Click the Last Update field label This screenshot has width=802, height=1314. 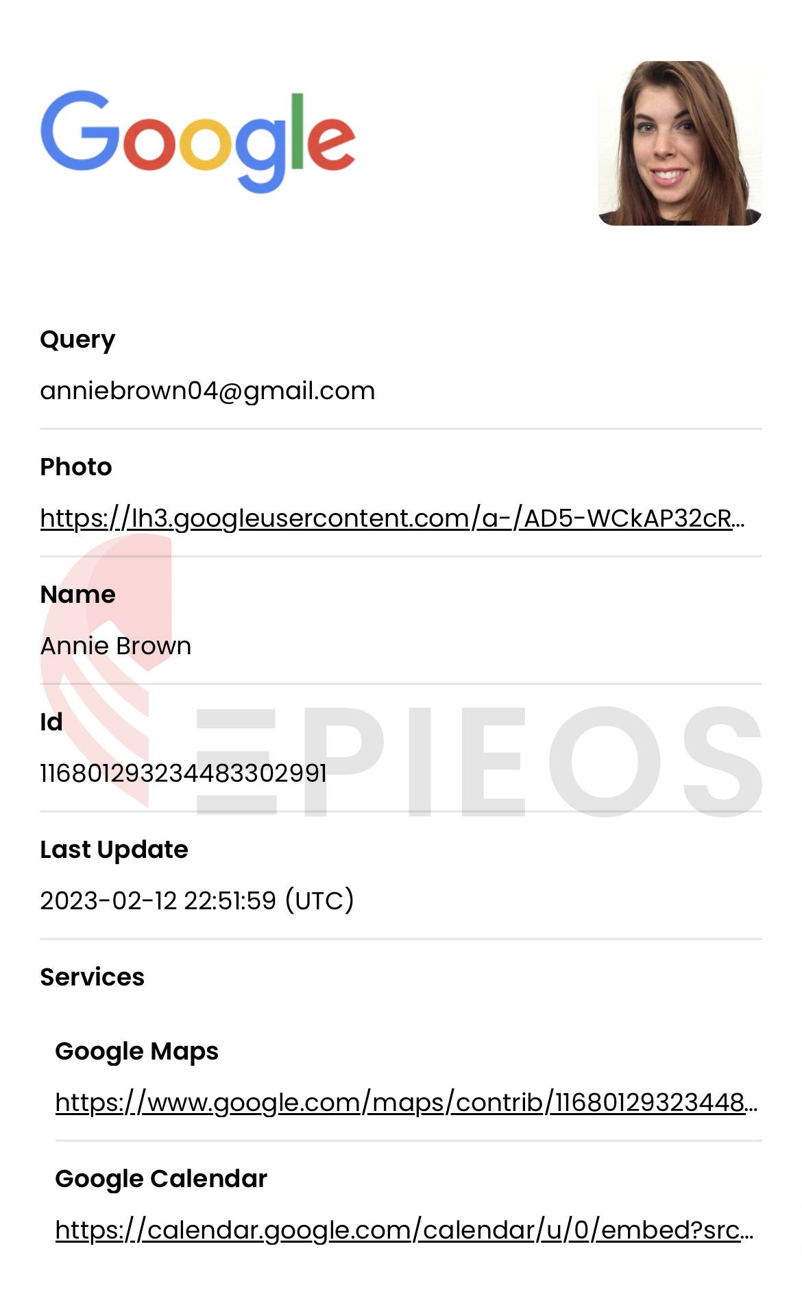pos(114,850)
